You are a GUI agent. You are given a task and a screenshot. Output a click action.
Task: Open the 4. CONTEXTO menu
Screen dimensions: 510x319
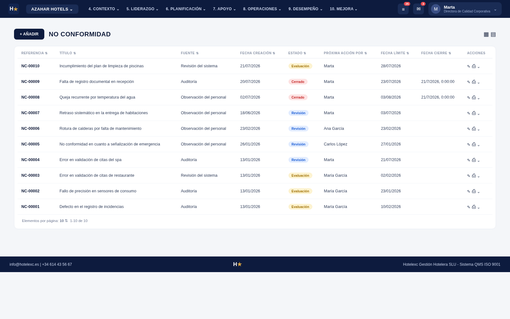click(x=104, y=9)
